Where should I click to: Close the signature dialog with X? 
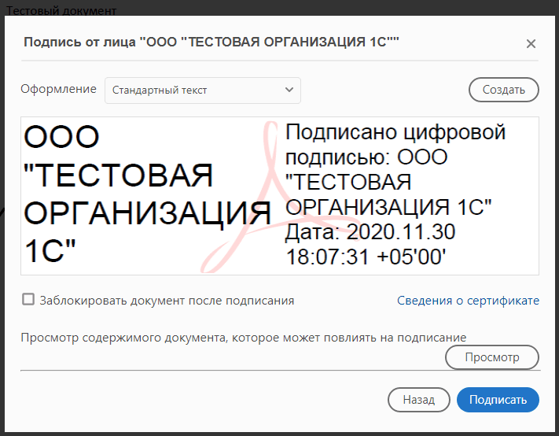[x=531, y=43]
